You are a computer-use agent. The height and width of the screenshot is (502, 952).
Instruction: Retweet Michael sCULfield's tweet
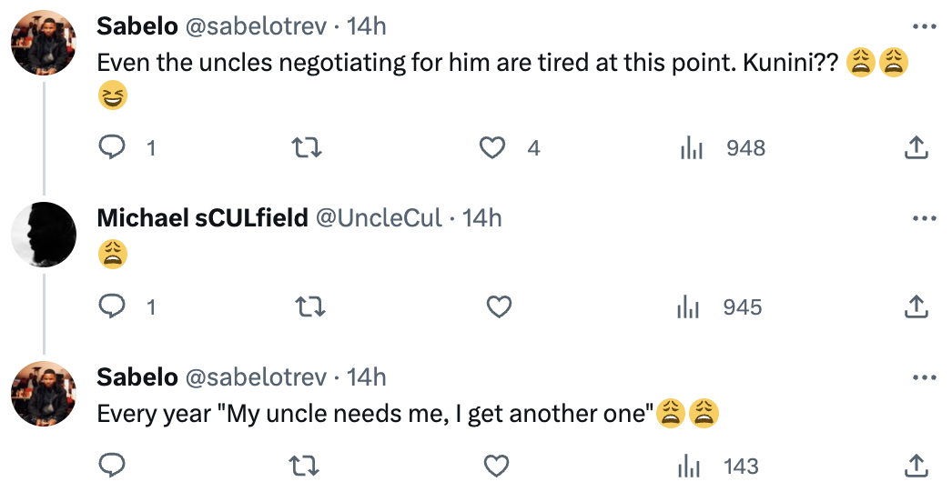[310, 306]
